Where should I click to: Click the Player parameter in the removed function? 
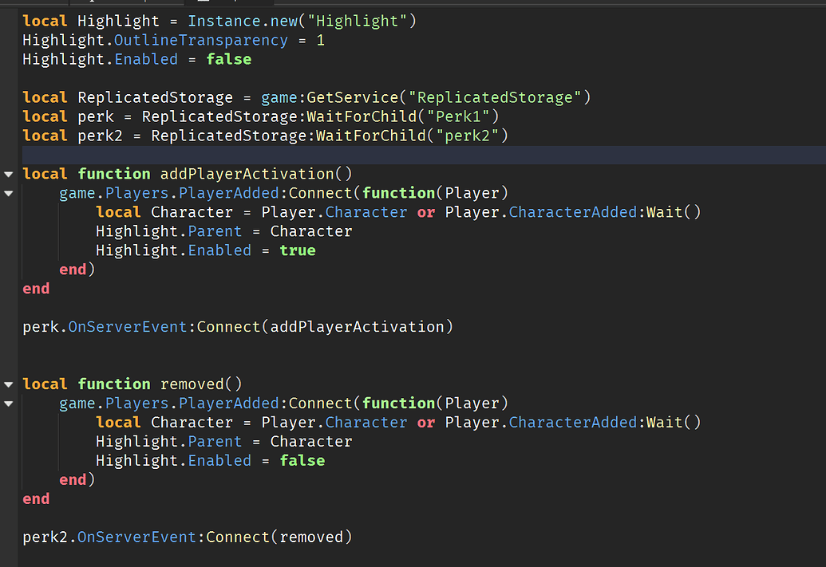pyautogui.click(x=472, y=403)
